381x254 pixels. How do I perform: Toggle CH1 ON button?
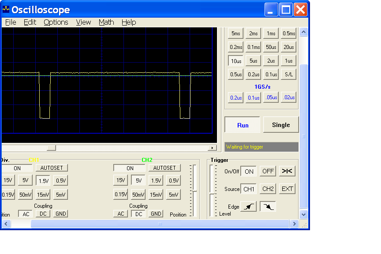pyautogui.click(x=17, y=168)
